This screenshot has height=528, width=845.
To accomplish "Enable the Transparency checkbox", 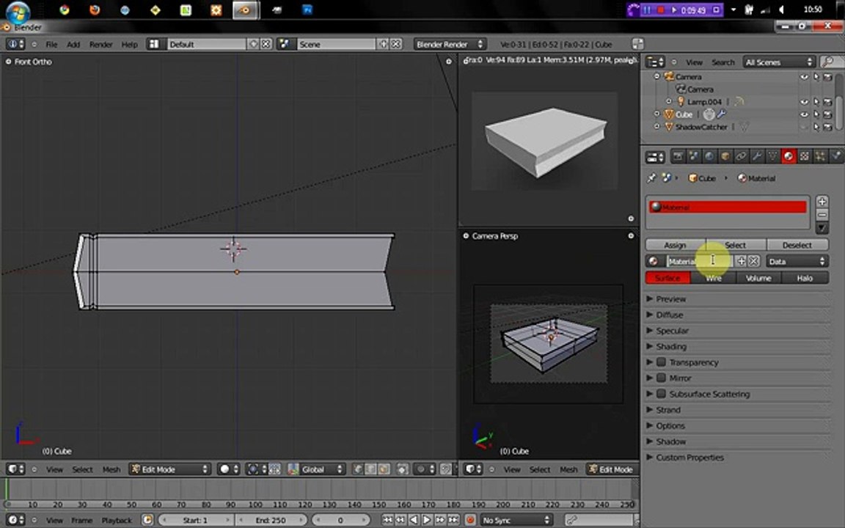I will [661, 362].
